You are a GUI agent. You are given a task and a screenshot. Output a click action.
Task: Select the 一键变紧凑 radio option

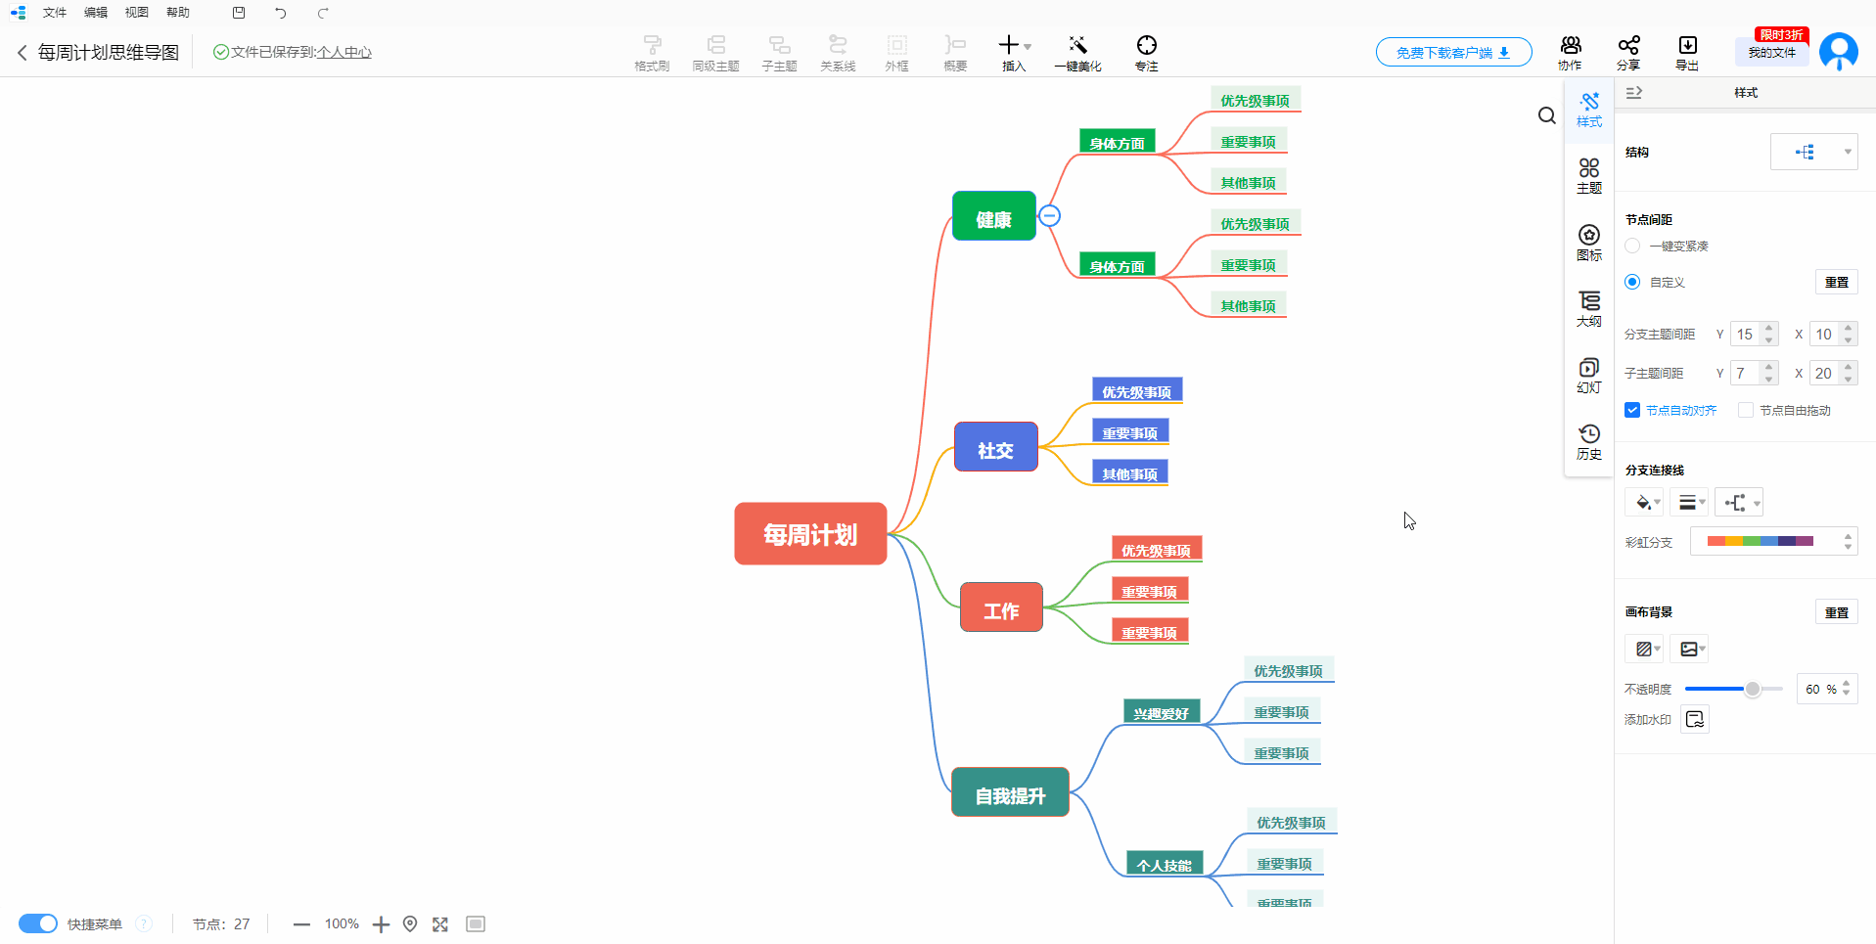click(1632, 246)
